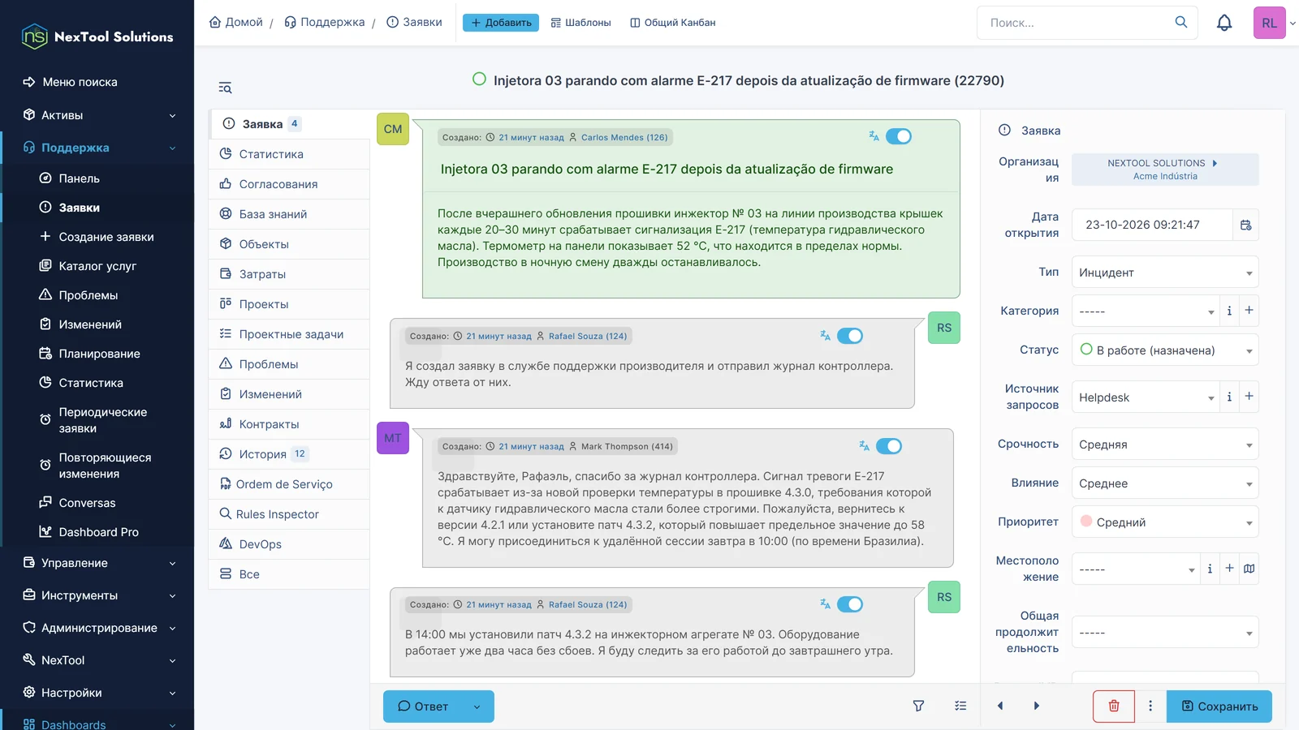Screen dimensions: 1299x730
Task: Expand the Ответ button dropdown arrow
Action: pyautogui.click(x=477, y=706)
